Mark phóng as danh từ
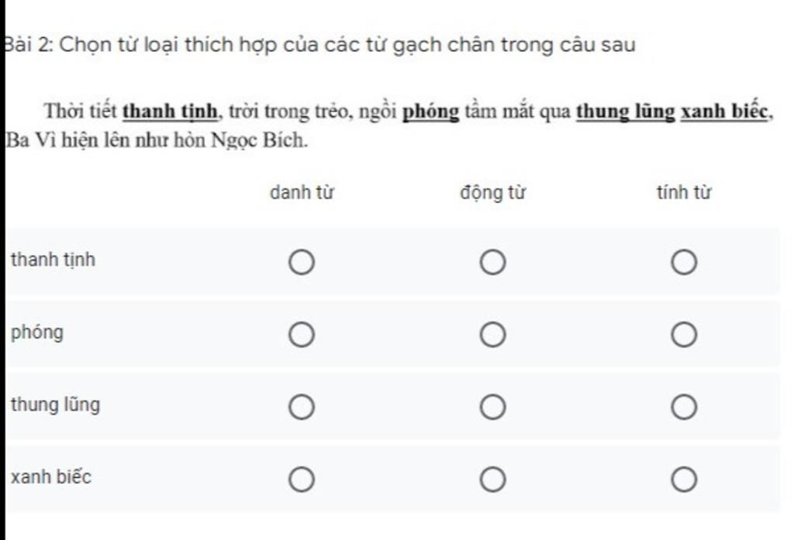The image size is (794, 540). 302,335
